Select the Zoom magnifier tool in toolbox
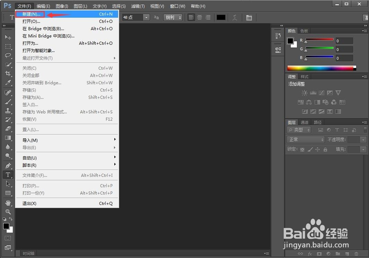This screenshot has height=258, width=369. (x=8, y=211)
